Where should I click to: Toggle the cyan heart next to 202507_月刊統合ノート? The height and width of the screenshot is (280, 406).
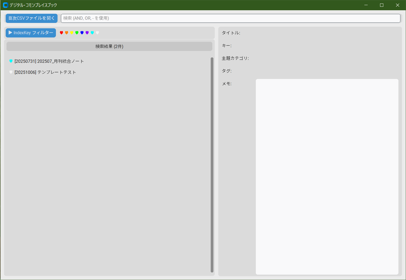coord(11,61)
